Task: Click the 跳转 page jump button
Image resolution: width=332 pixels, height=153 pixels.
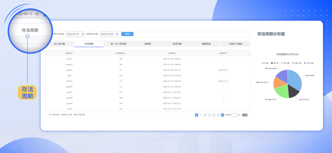Action: (x=244, y=115)
